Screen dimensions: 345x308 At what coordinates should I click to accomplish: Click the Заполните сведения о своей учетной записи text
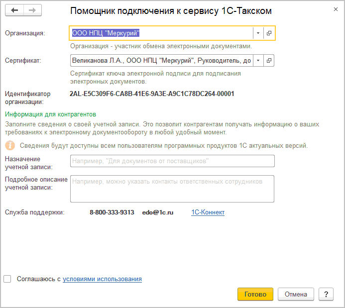point(162,128)
